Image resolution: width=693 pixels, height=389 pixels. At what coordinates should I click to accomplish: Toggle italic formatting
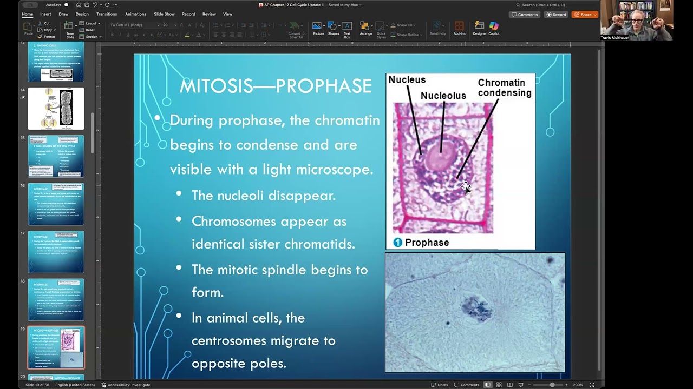[120, 35]
